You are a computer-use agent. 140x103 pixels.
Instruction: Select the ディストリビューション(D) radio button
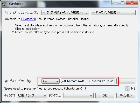pyautogui.click(x=6, y=13)
